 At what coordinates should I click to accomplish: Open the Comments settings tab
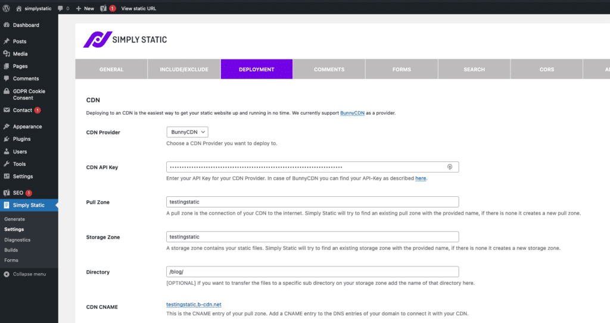coord(329,69)
